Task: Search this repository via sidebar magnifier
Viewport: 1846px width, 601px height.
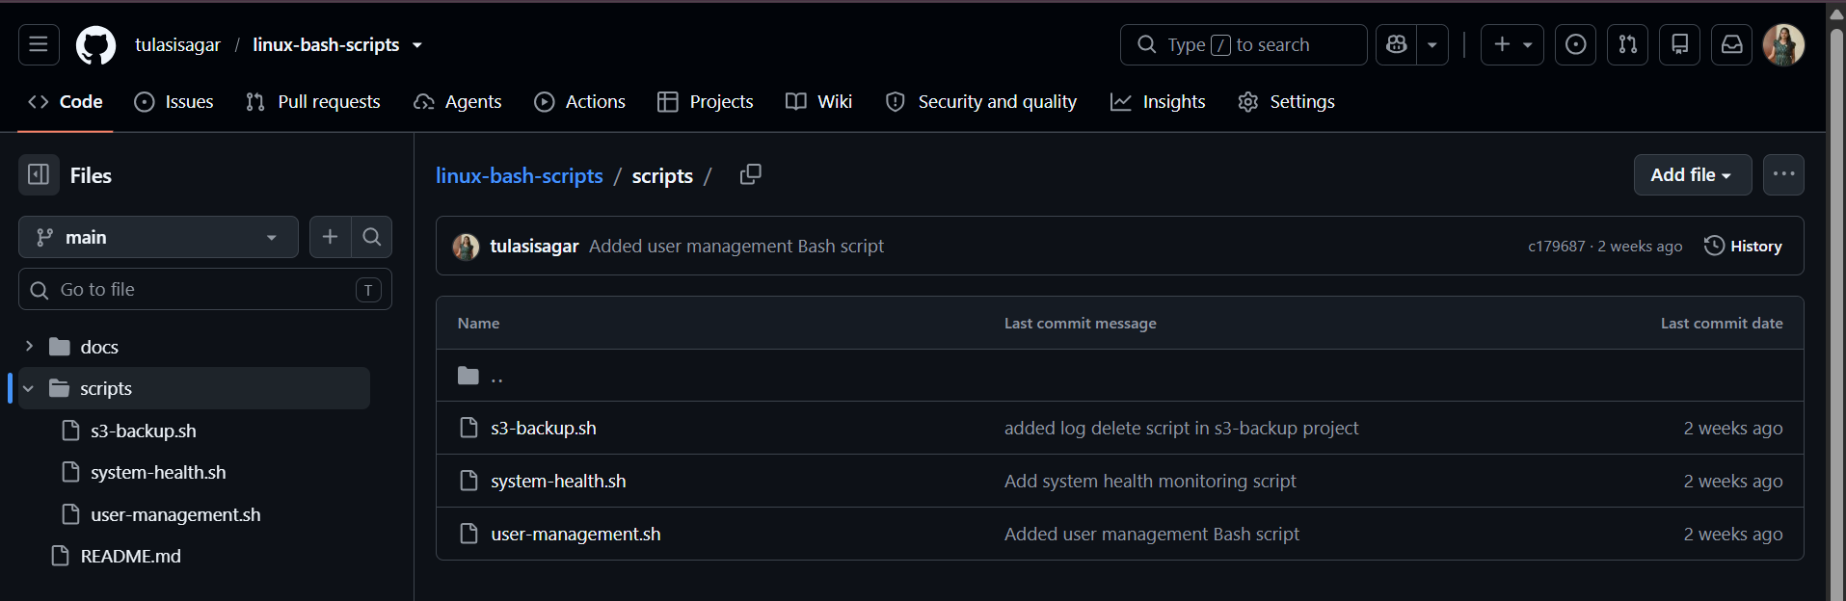Action: coord(372,237)
